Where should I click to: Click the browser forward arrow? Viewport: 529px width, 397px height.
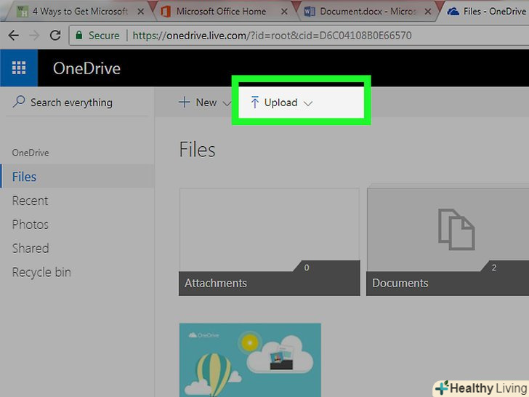(34, 35)
